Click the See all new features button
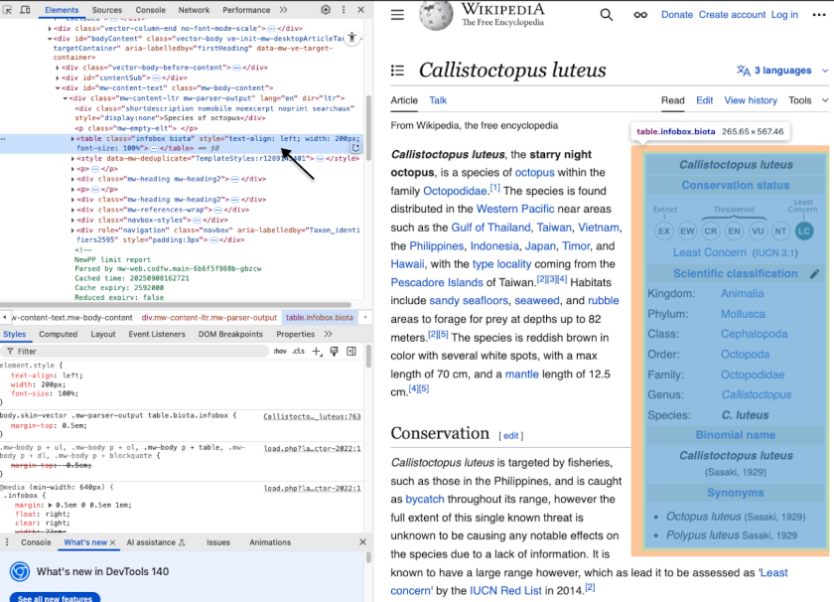 pos(55,598)
